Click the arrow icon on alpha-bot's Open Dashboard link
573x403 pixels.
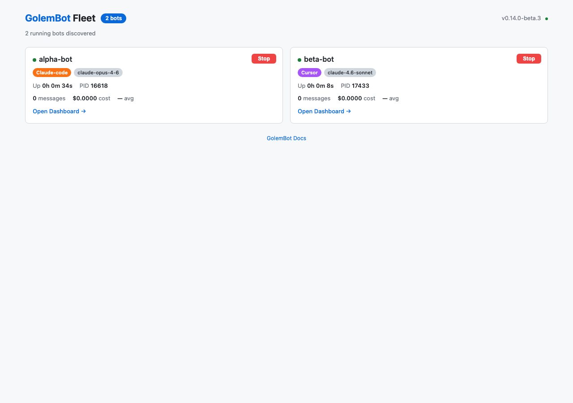tap(84, 111)
